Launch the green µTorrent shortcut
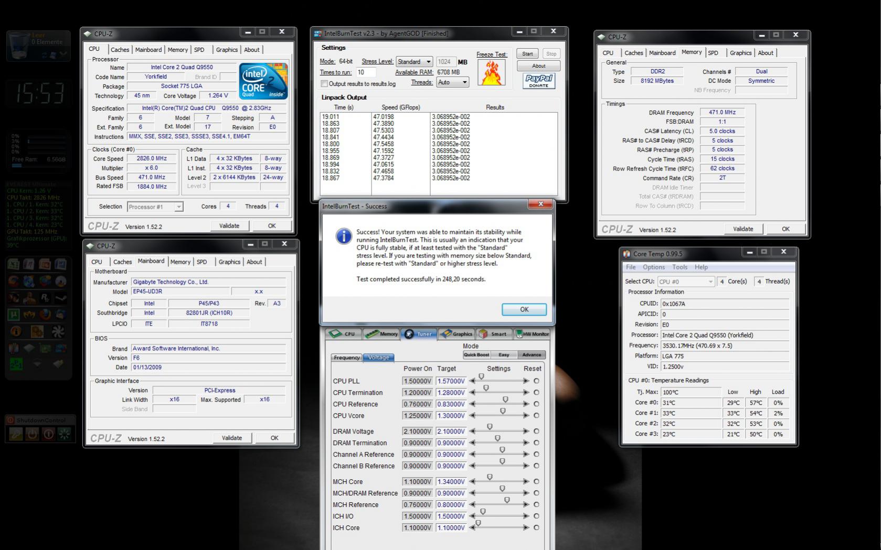 point(14,314)
